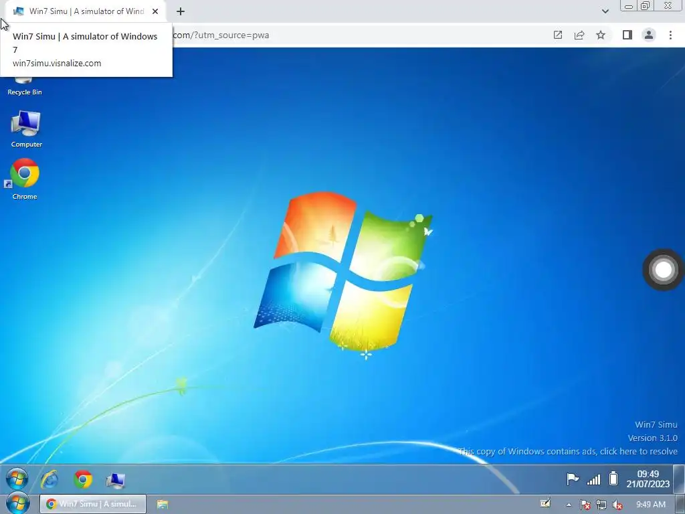Open Action Center flag in simulator tray

coord(573,479)
